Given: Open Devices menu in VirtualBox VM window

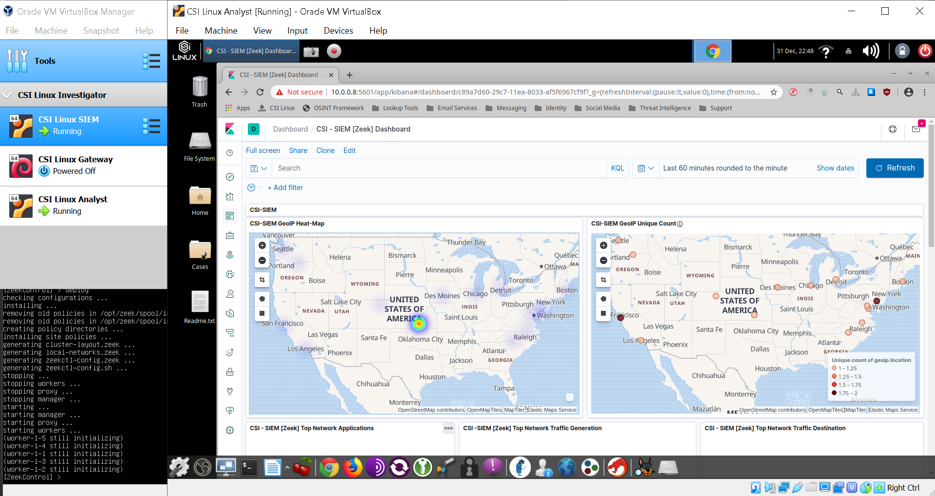Looking at the screenshot, I should [338, 31].
